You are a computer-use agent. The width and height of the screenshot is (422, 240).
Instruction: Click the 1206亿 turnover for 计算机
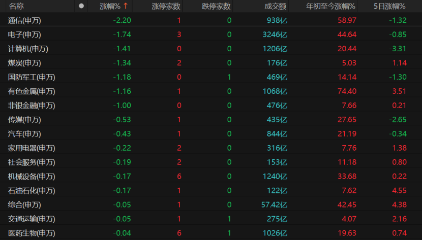(275, 49)
